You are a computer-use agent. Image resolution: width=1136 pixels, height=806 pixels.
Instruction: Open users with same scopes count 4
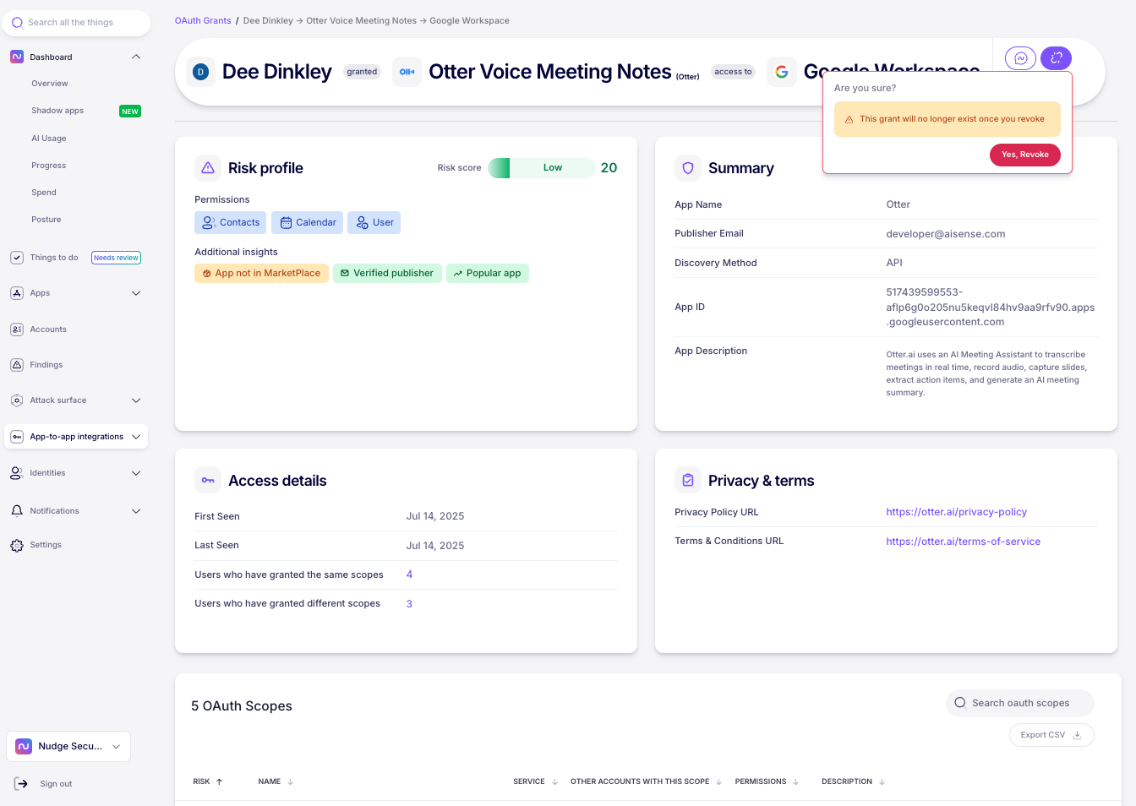tap(409, 575)
